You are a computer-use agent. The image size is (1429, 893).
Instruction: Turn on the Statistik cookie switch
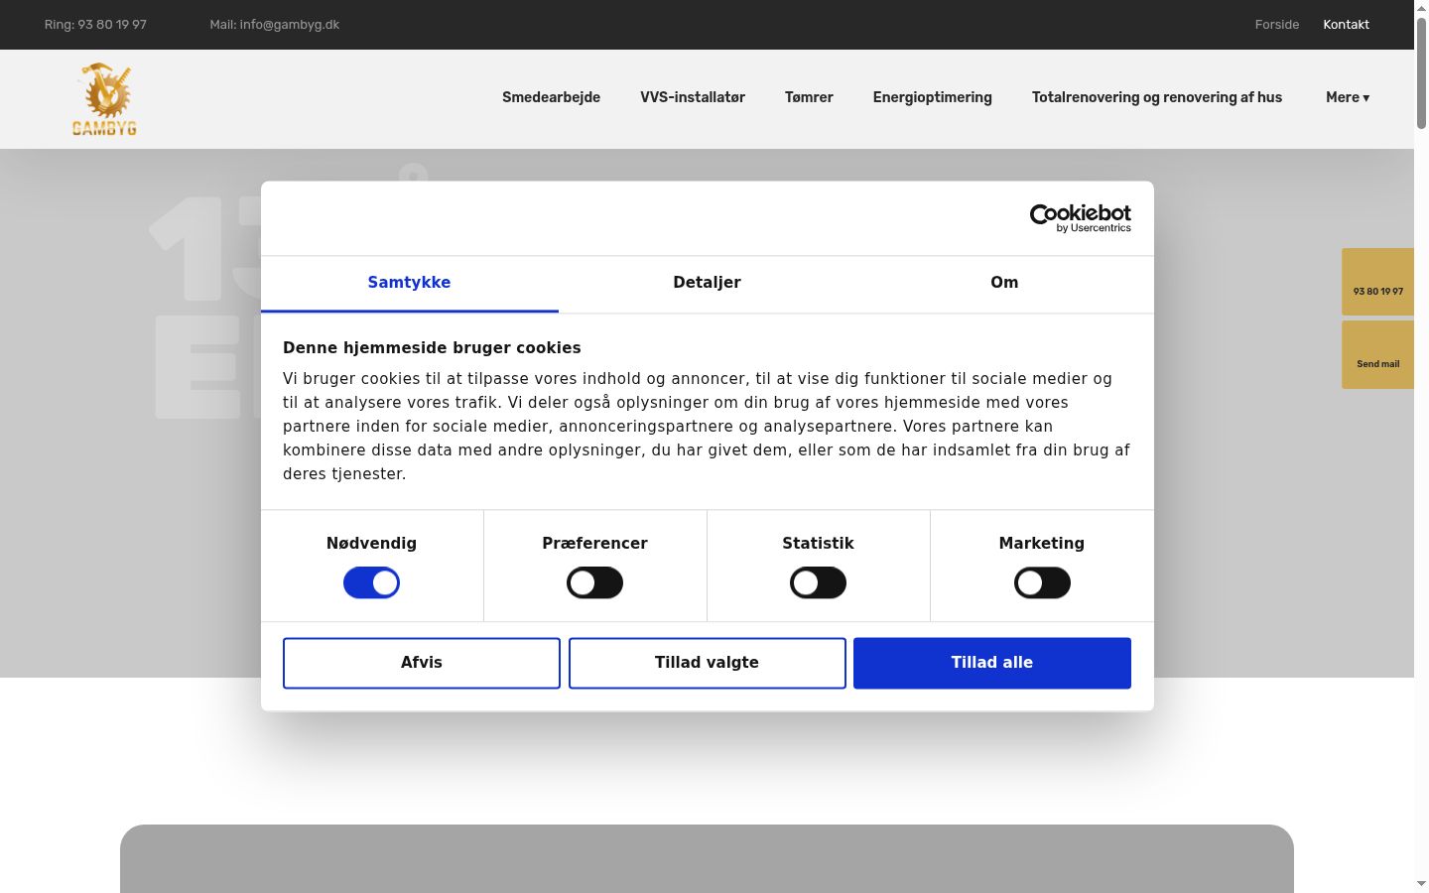coord(818,582)
